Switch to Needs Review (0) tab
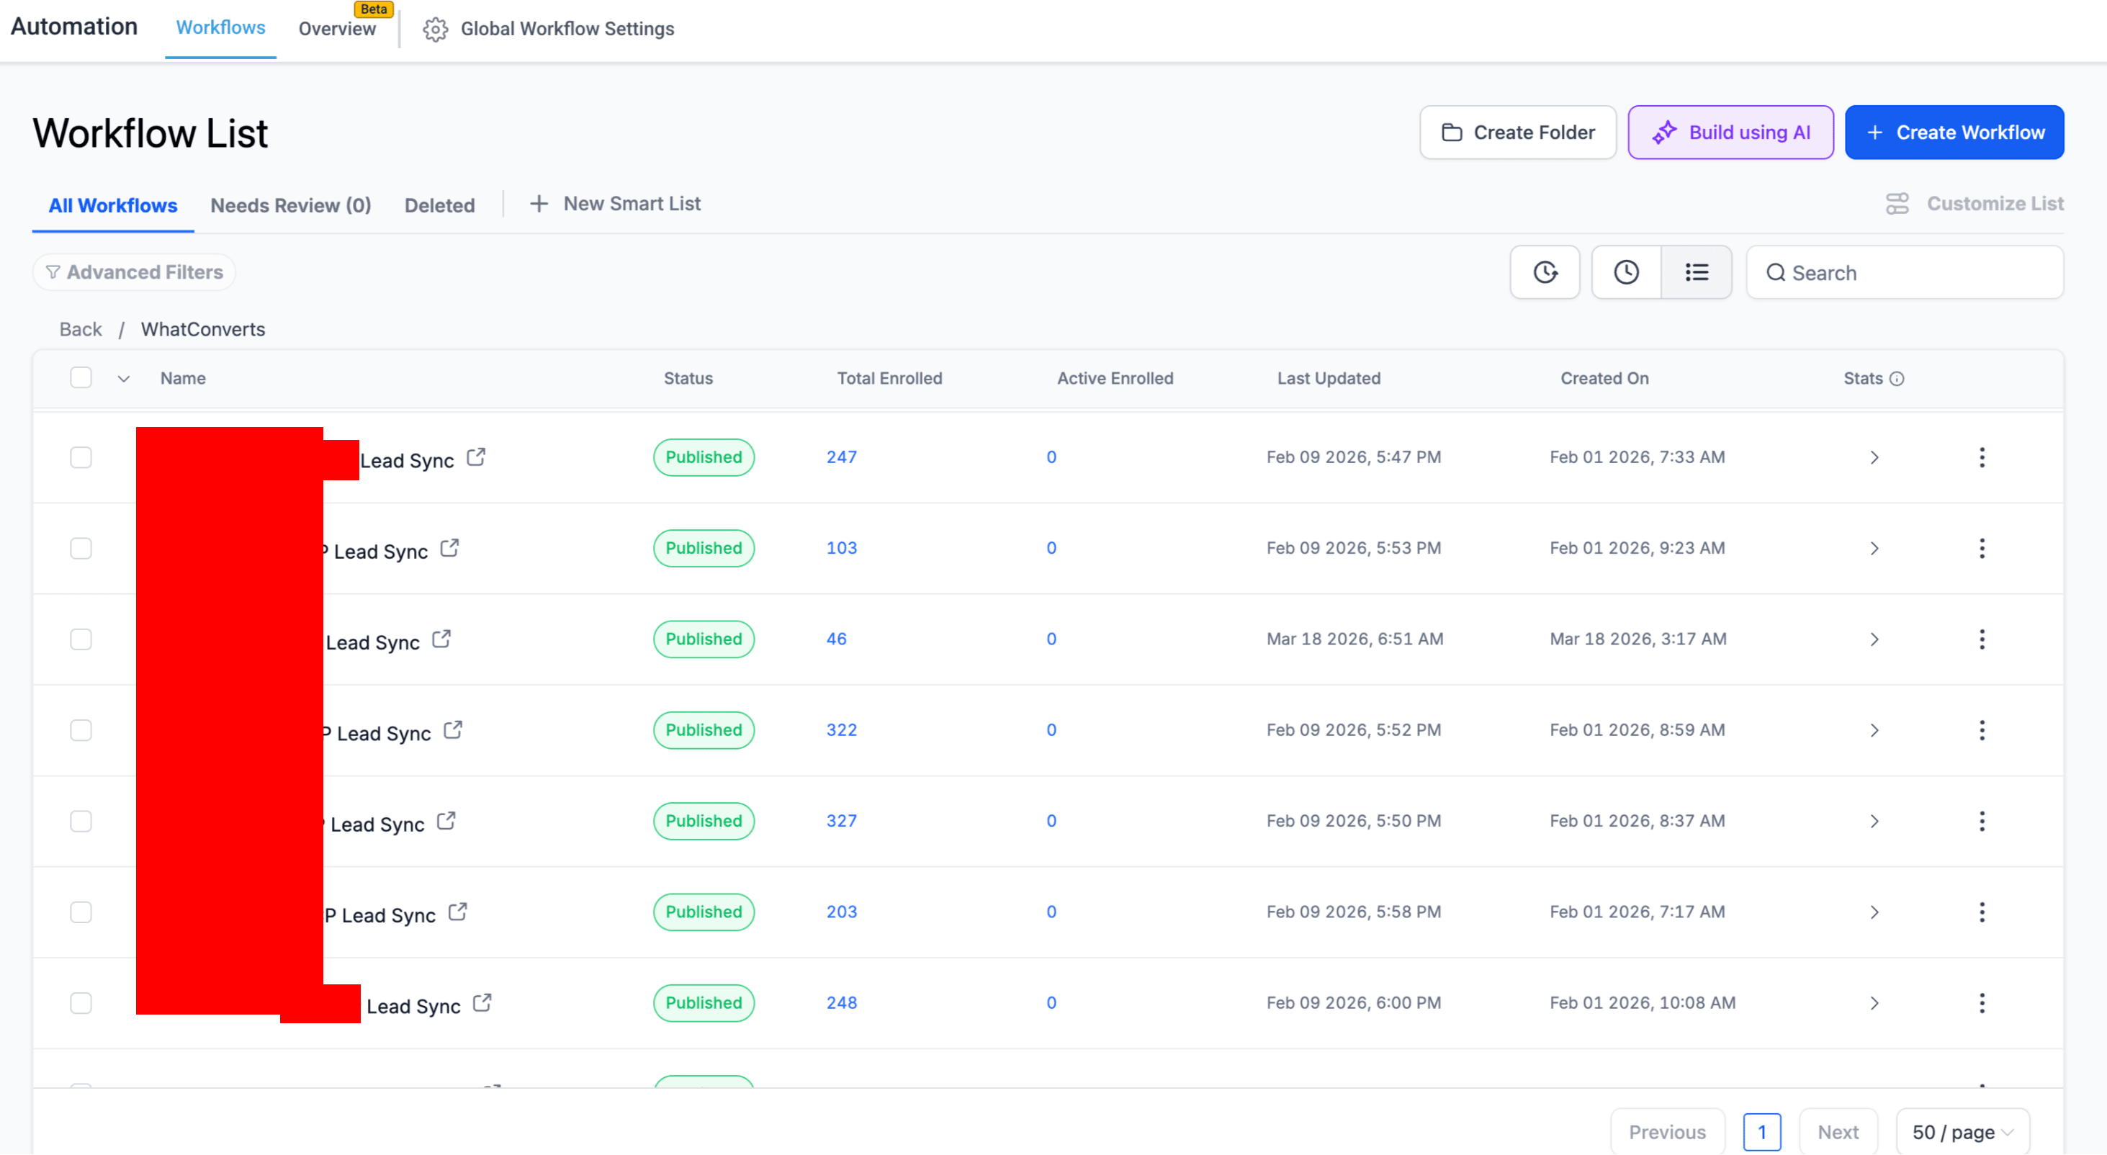This screenshot has width=2107, height=1155. (x=290, y=205)
